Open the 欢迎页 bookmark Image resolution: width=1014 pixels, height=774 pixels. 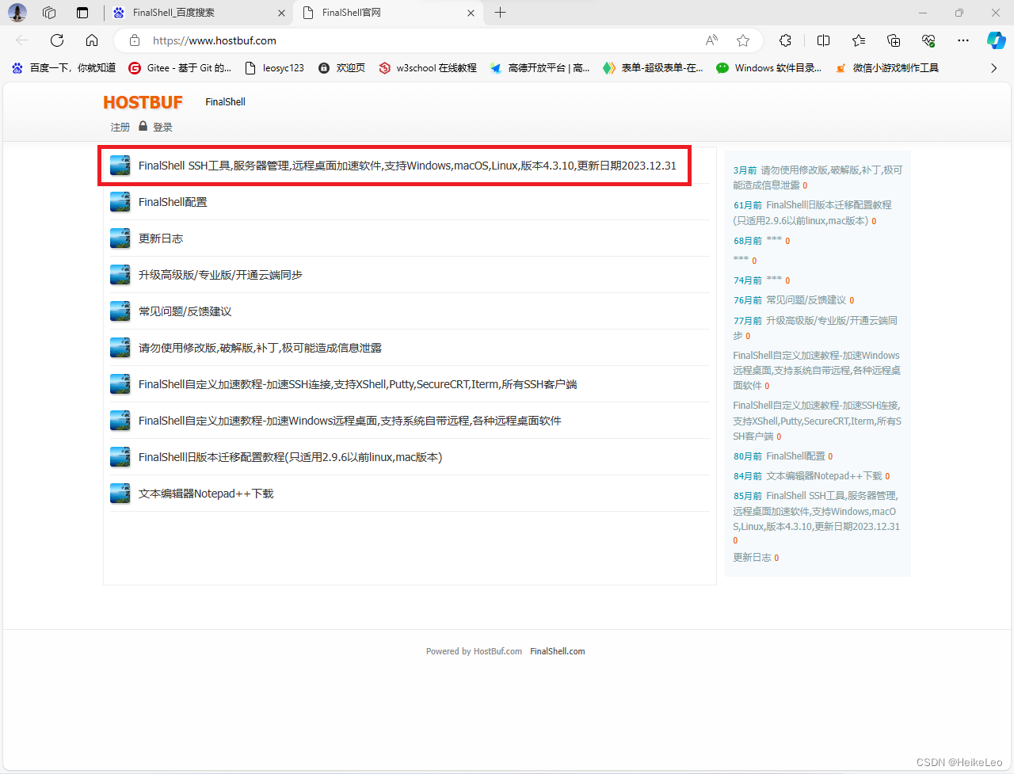click(341, 68)
